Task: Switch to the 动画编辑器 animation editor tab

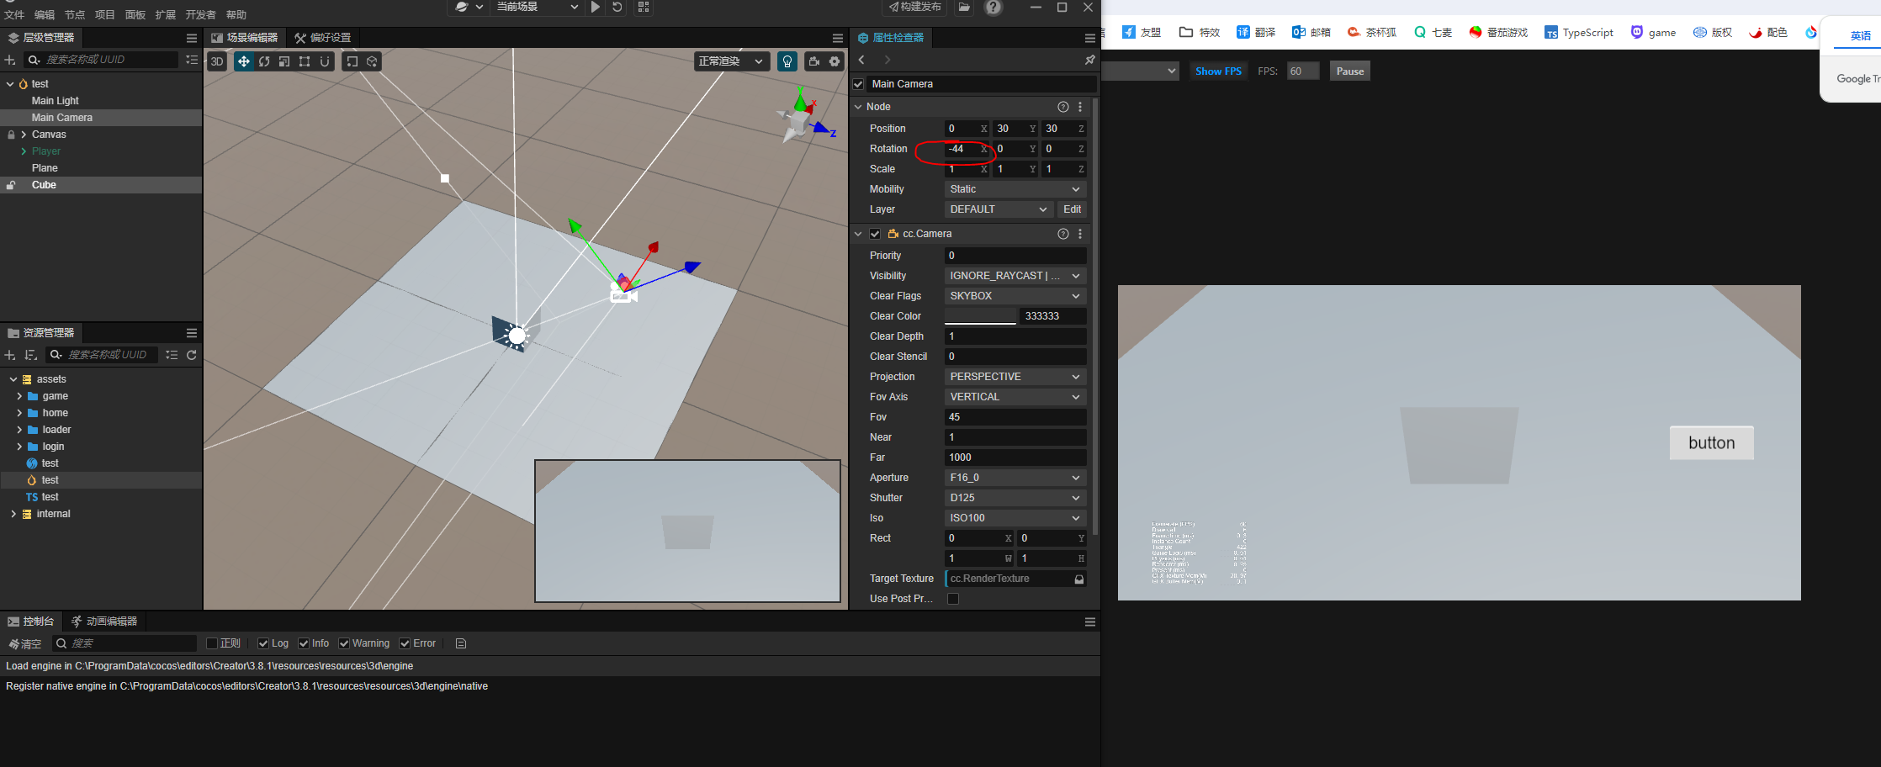Action: (x=104, y=622)
